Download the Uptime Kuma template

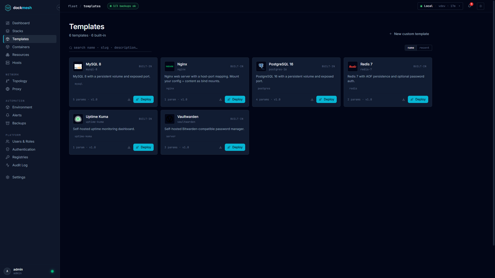pyautogui.click(x=129, y=147)
